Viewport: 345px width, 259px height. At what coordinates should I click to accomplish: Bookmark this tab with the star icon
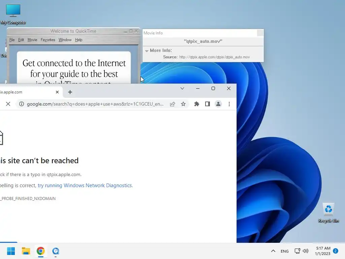[183, 104]
